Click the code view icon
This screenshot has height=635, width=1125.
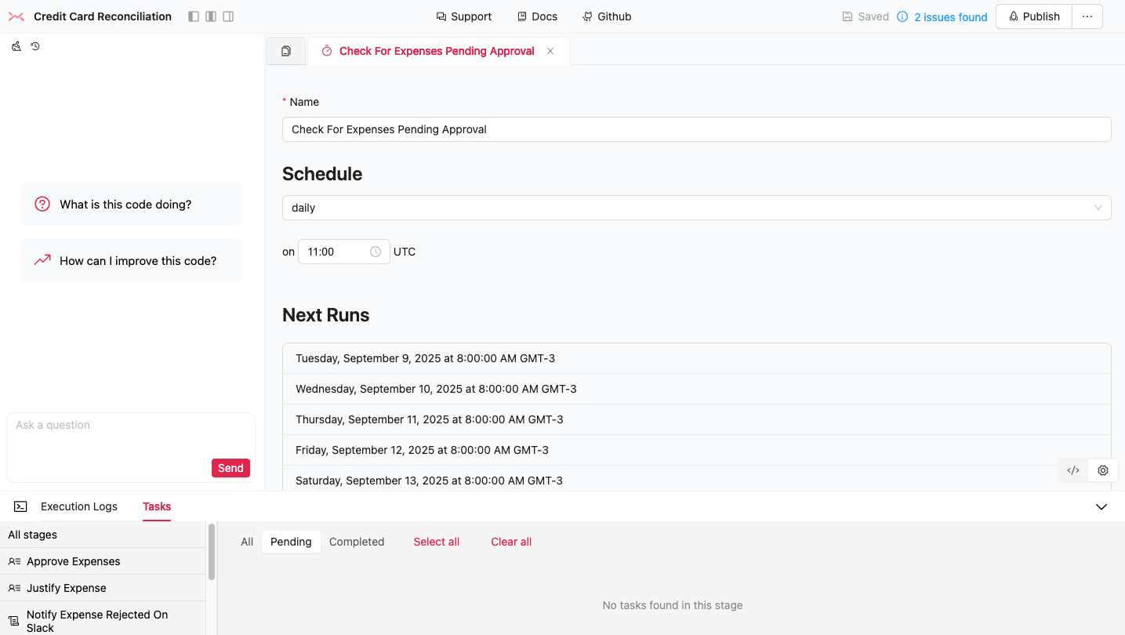click(x=1073, y=470)
